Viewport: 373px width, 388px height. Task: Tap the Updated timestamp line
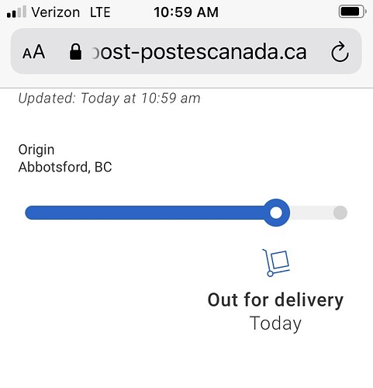point(109,99)
